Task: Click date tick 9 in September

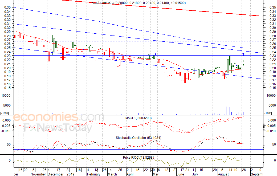Action: (x=260, y=170)
